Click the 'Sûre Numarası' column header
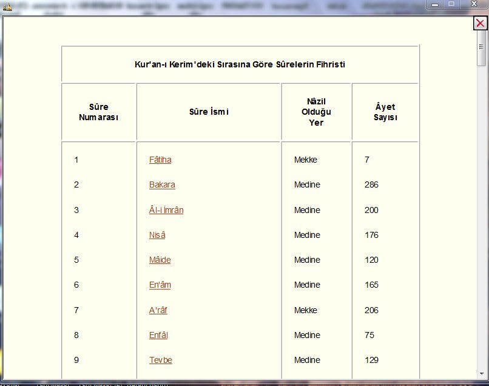This screenshot has width=489, height=386. (x=98, y=112)
